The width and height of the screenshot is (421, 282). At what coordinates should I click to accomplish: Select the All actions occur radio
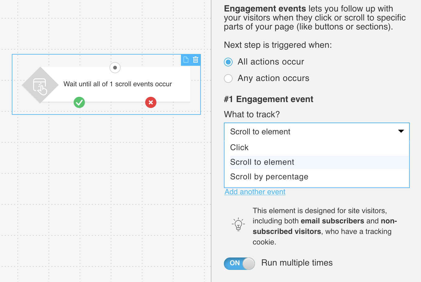(x=228, y=62)
